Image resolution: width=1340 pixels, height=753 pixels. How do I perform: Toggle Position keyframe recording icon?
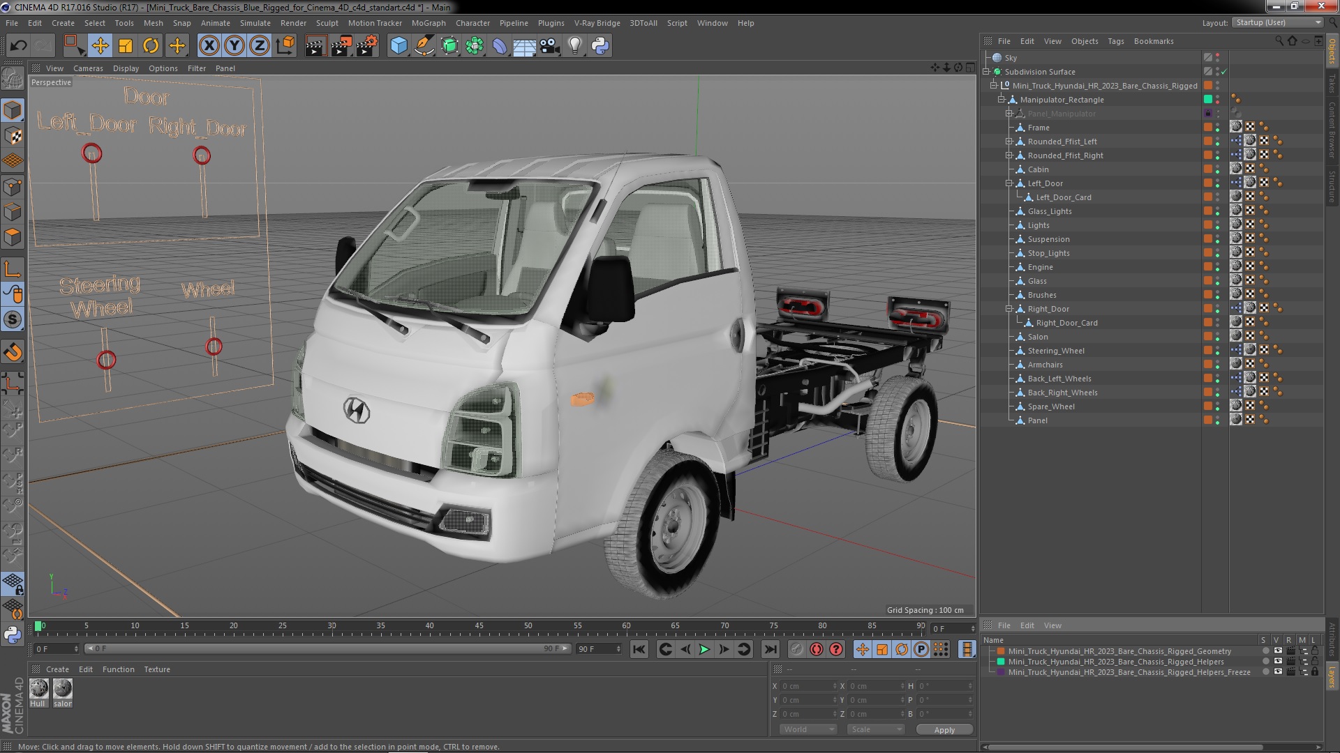(862, 649)
